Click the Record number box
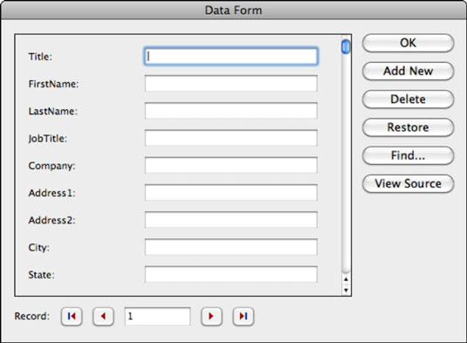This screenshot has height=343, width=467. pyautogui.click(x=157, y=316)
